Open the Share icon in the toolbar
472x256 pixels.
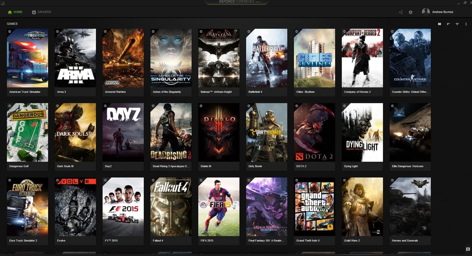click(401, 12)
